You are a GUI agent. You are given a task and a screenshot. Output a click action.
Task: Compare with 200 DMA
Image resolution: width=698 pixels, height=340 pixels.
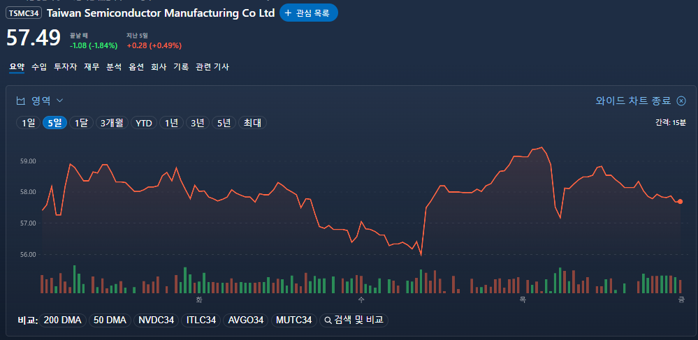[x=63, y=320]
